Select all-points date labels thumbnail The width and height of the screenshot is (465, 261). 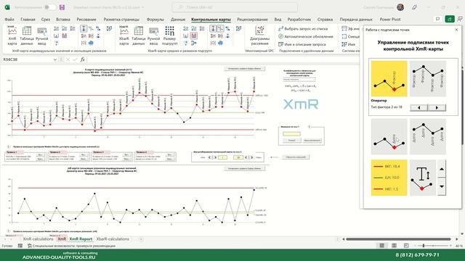tap(428, 136)
